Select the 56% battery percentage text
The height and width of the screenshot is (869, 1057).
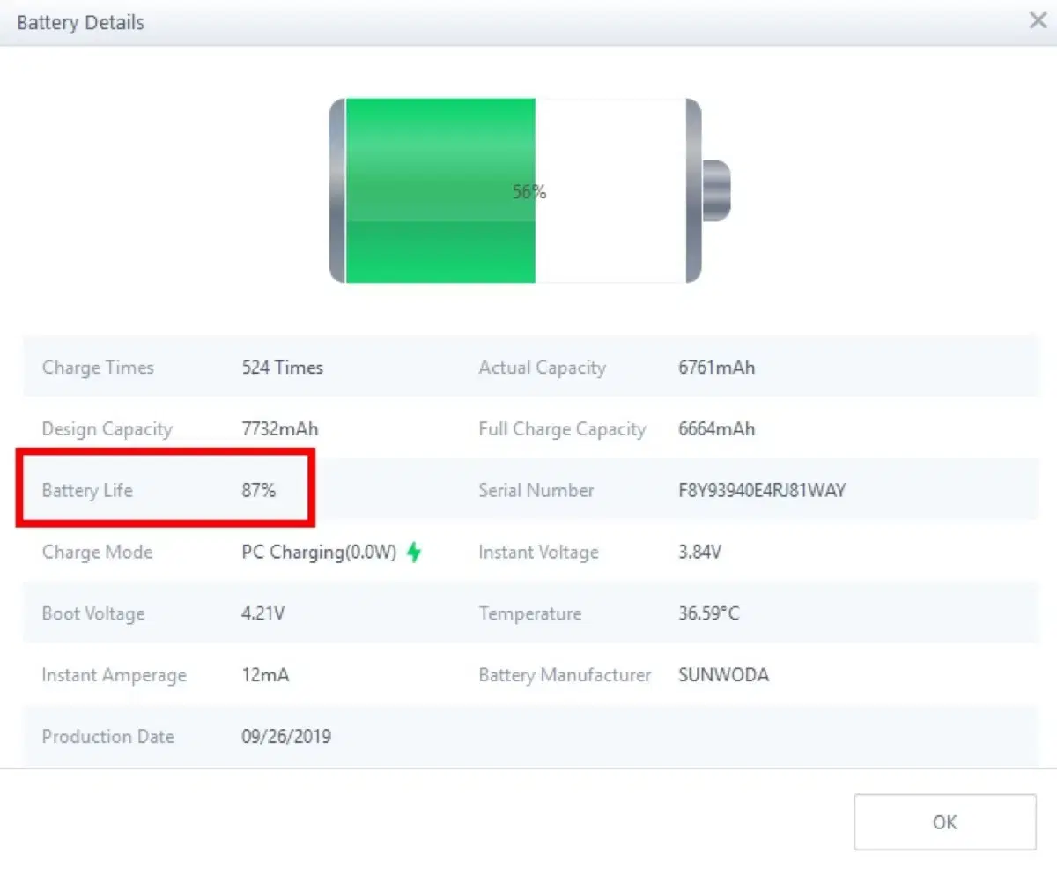[x=529, y=191]
